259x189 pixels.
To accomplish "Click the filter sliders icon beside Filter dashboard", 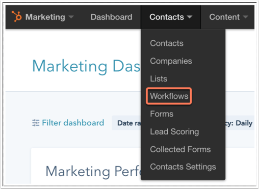I will 36,123.
